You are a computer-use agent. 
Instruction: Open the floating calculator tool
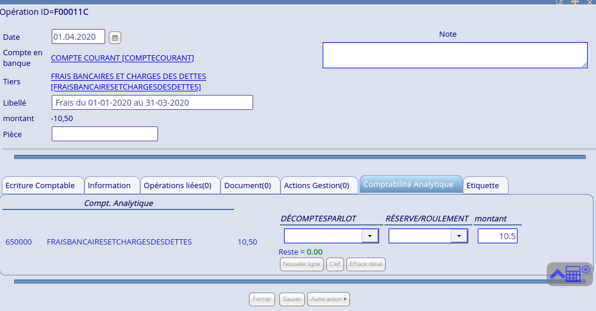click(573, 274)
